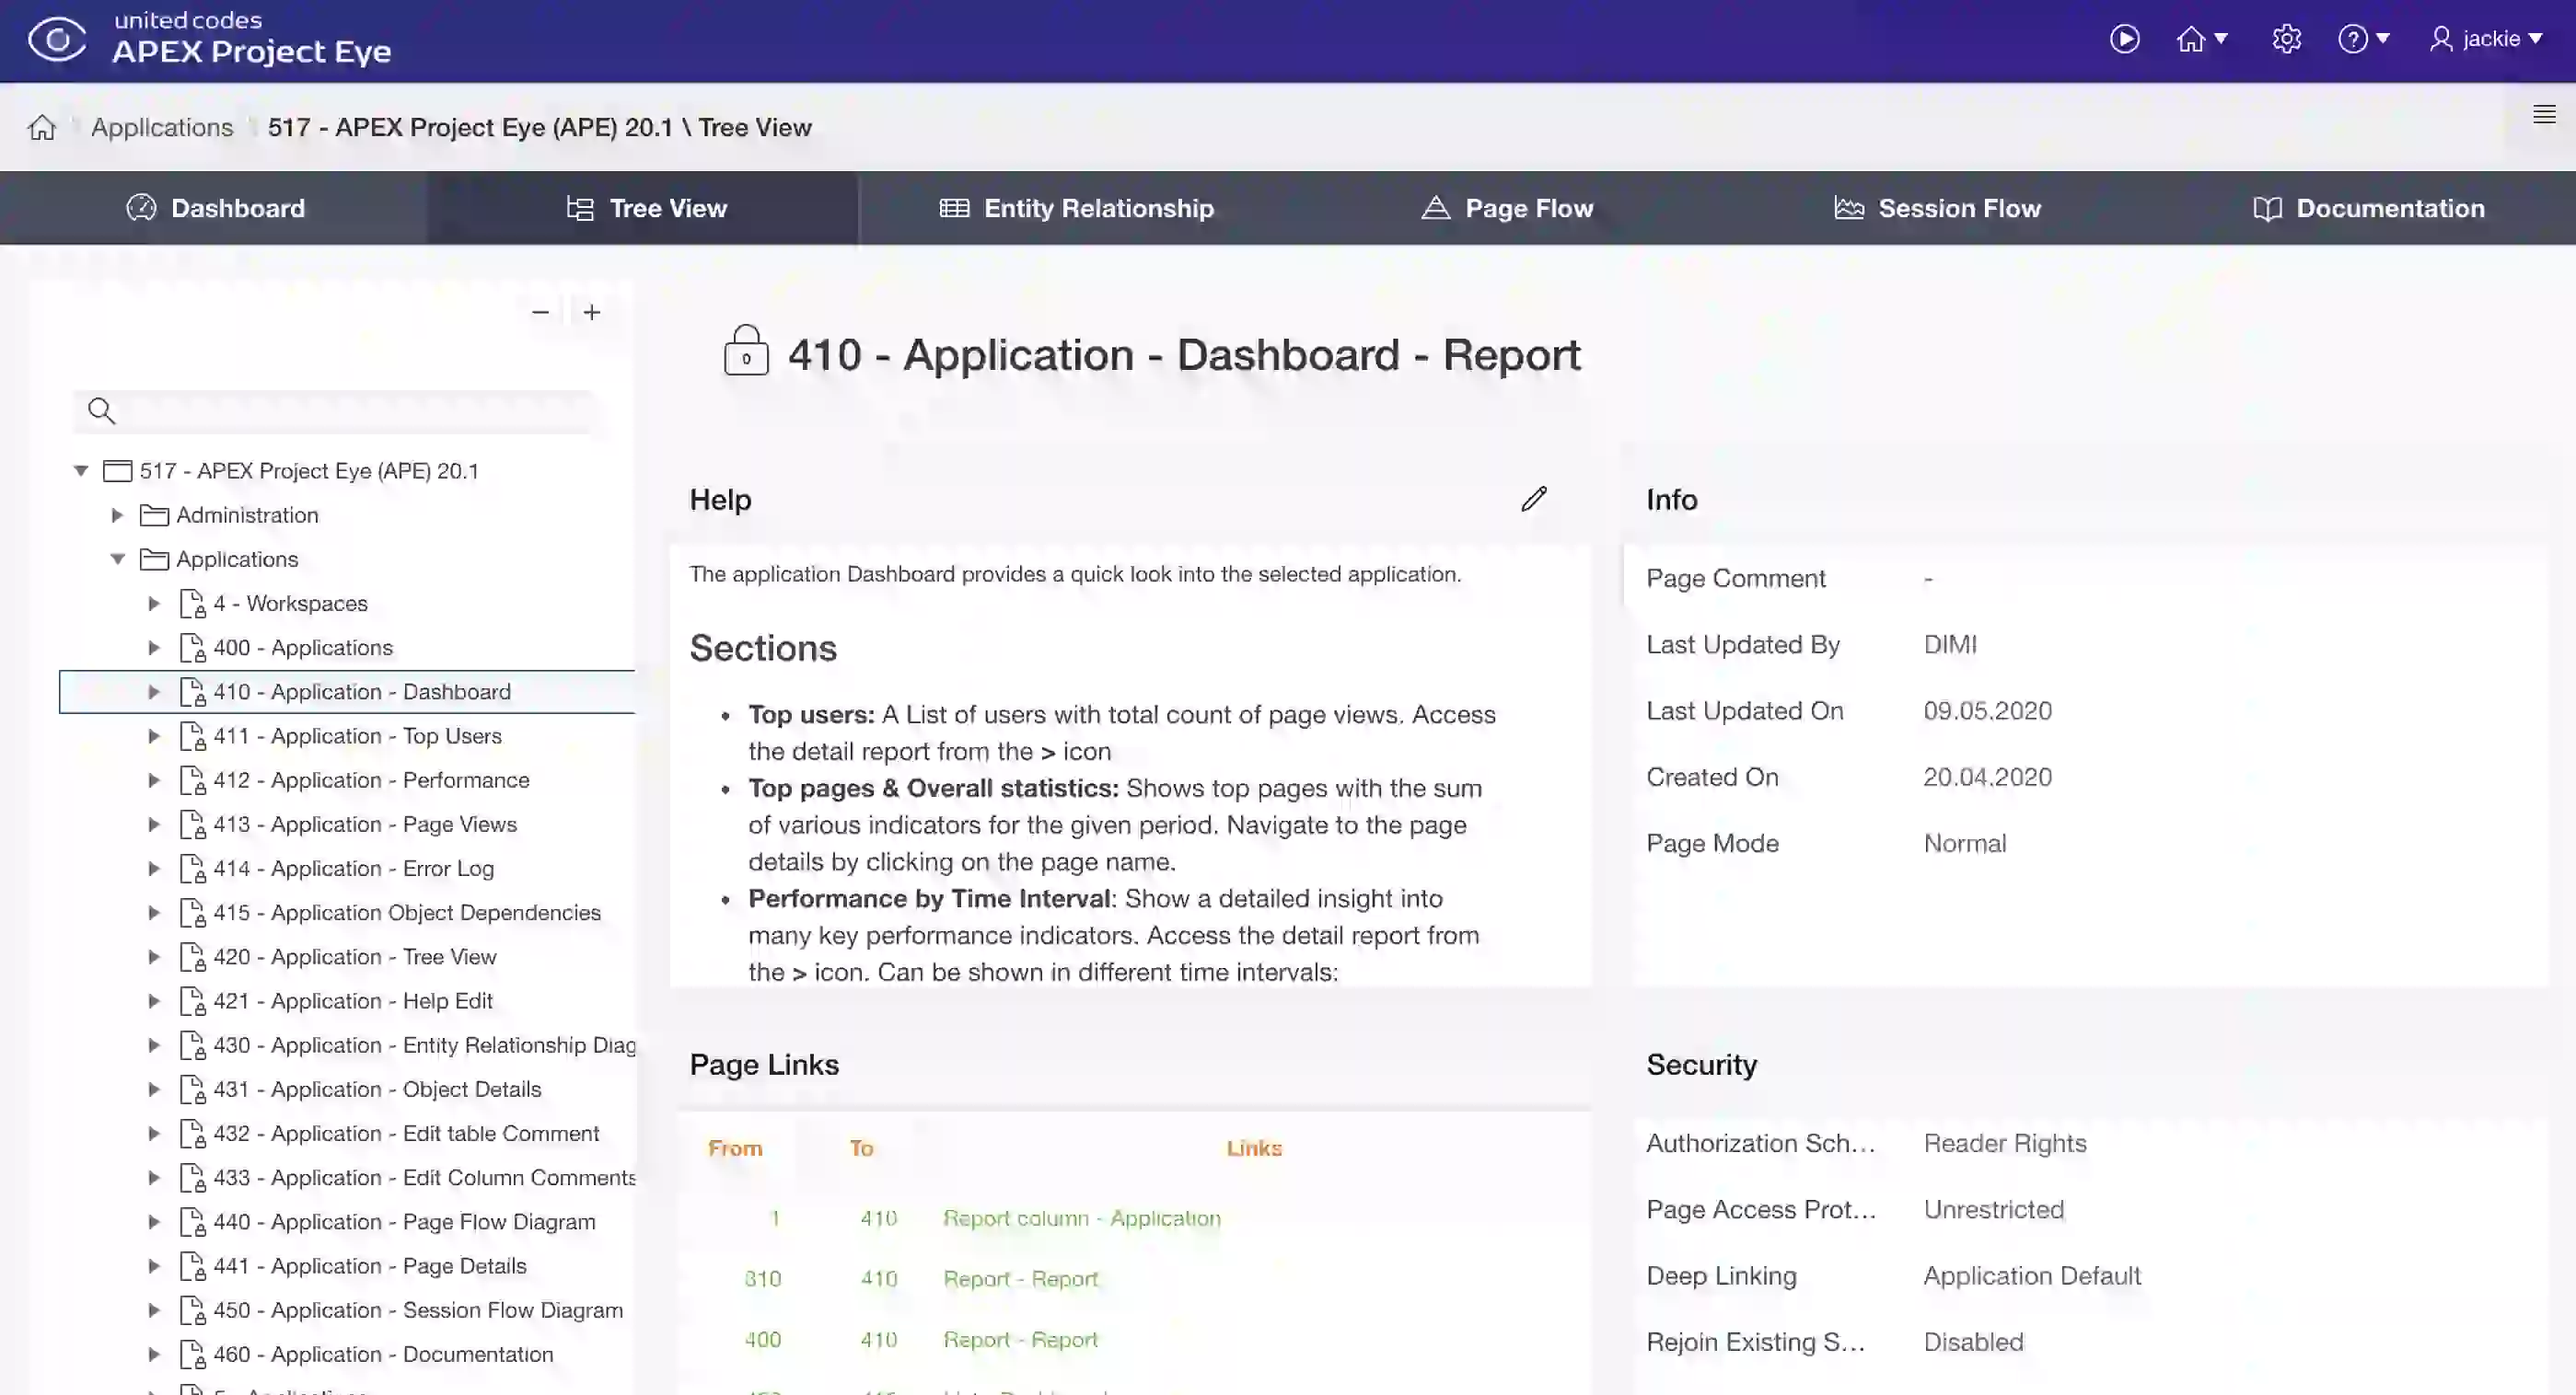Click the tree search input field
Image resolution: width=2576 pixels, height=1395 pixels.
pos(335,410)
